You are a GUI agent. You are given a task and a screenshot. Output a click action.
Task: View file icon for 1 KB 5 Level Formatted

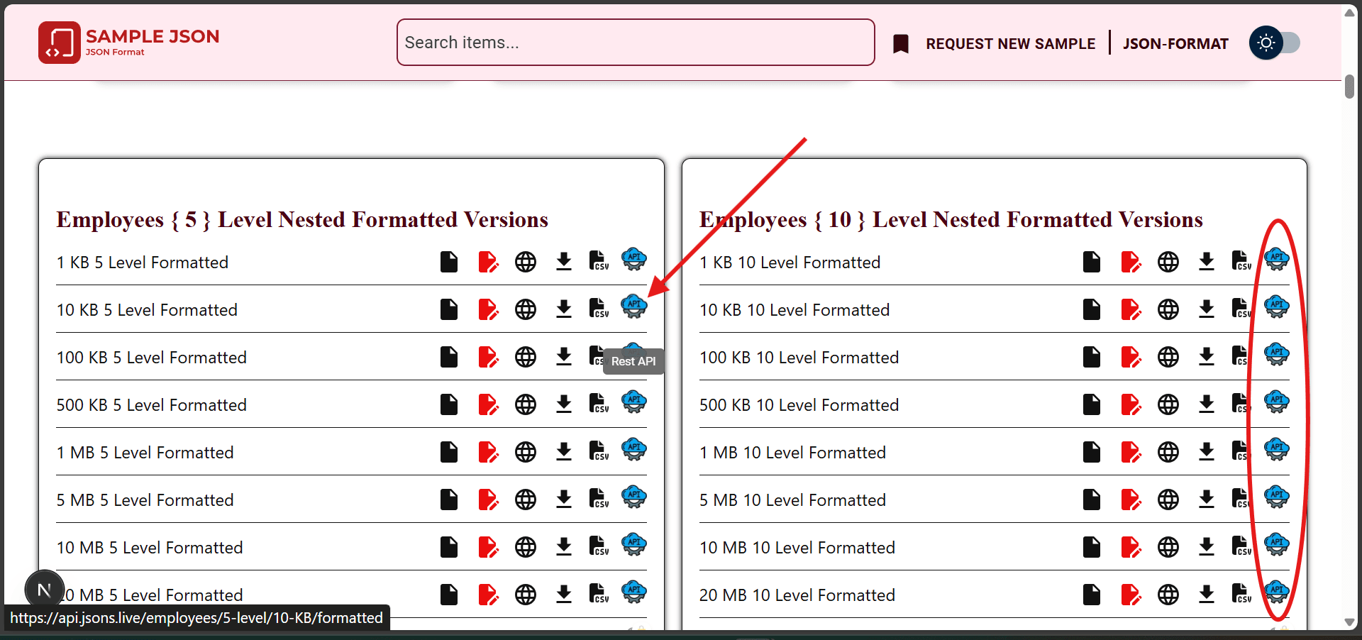449,262
